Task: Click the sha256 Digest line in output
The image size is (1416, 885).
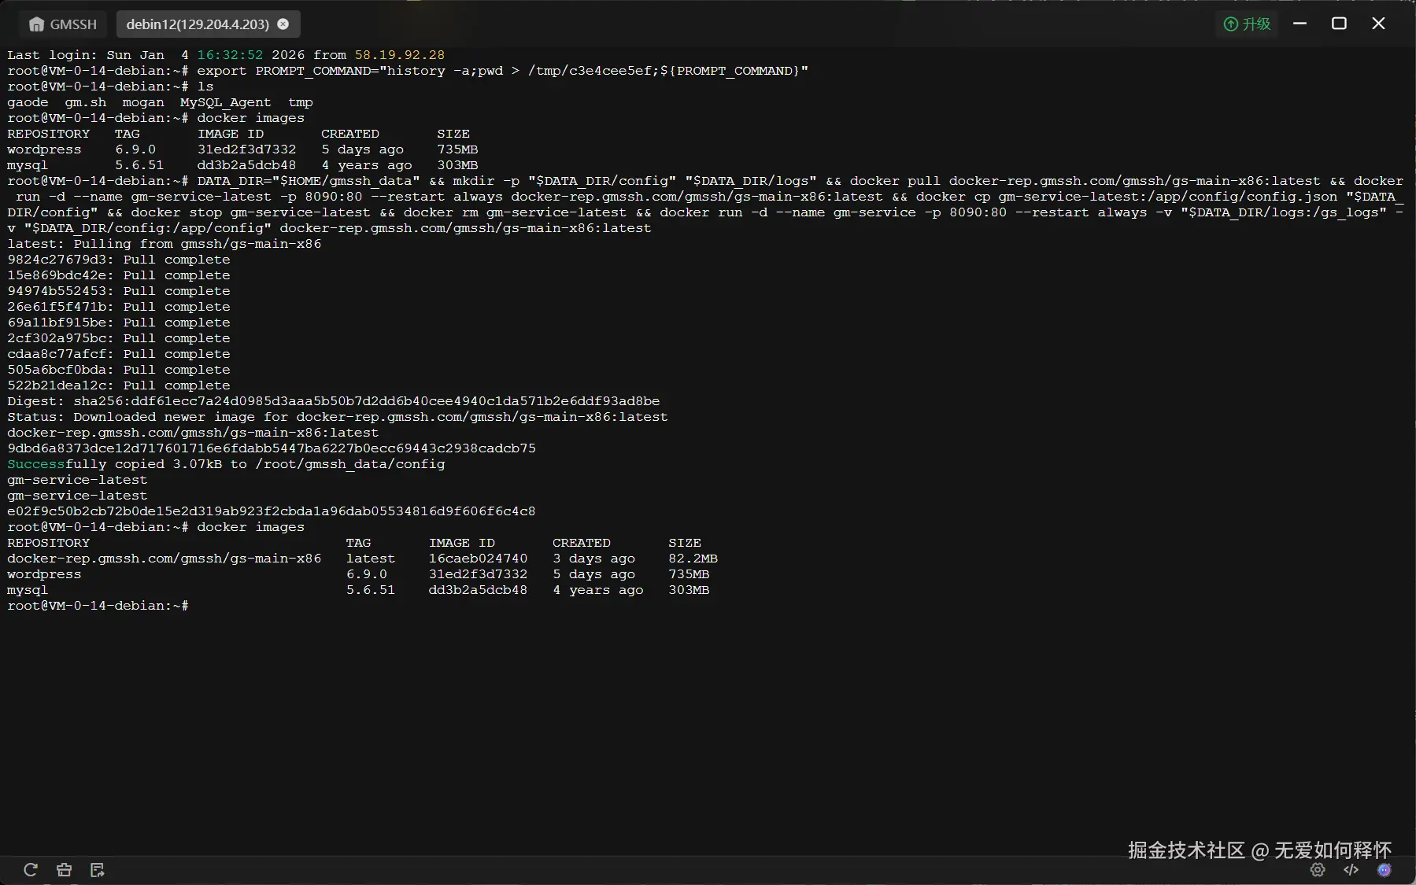Action: pyautogui.click(x=334, y=401)
